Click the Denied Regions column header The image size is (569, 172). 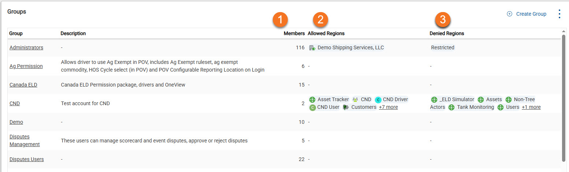pyautogui.click(x=447, y=33)
